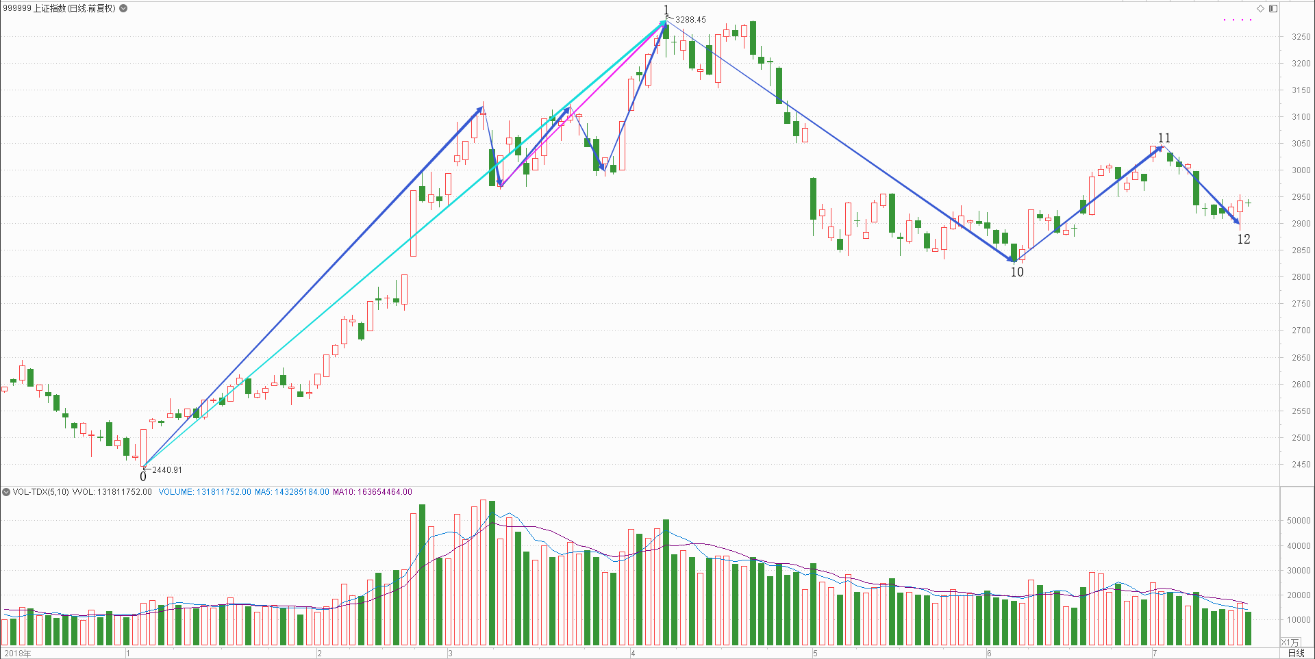This screenshot has width=1315, height=659.
Task: Click the diamond icon at chart top-right
Action: tap(1260, 8)
